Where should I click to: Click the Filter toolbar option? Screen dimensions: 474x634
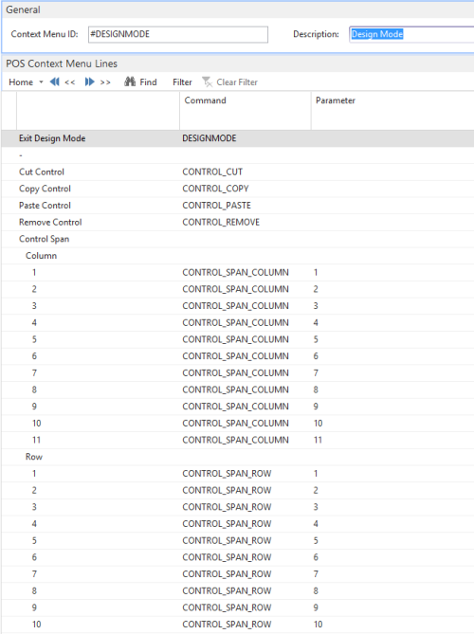(x=182, y=82)
